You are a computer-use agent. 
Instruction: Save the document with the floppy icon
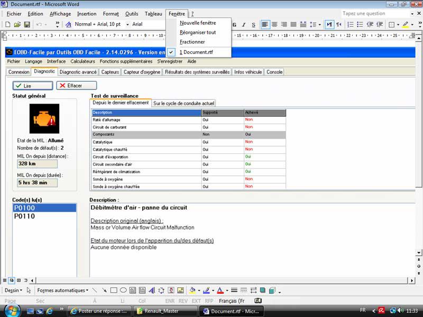click(27, 24)
